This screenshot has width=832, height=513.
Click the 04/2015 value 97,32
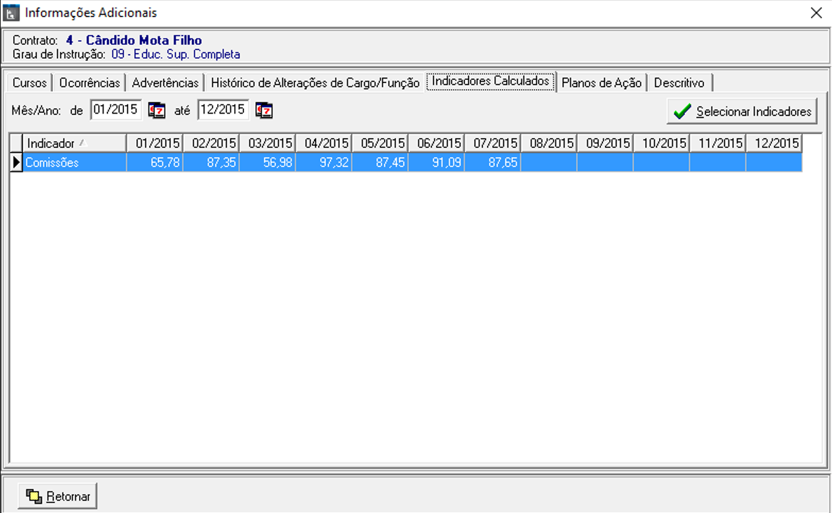[x=323, y=162]
